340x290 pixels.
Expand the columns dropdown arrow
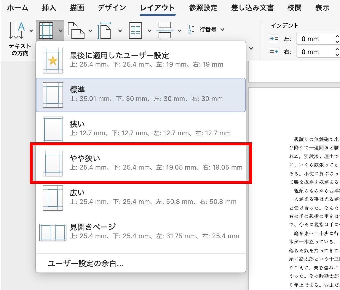[150, 30]
